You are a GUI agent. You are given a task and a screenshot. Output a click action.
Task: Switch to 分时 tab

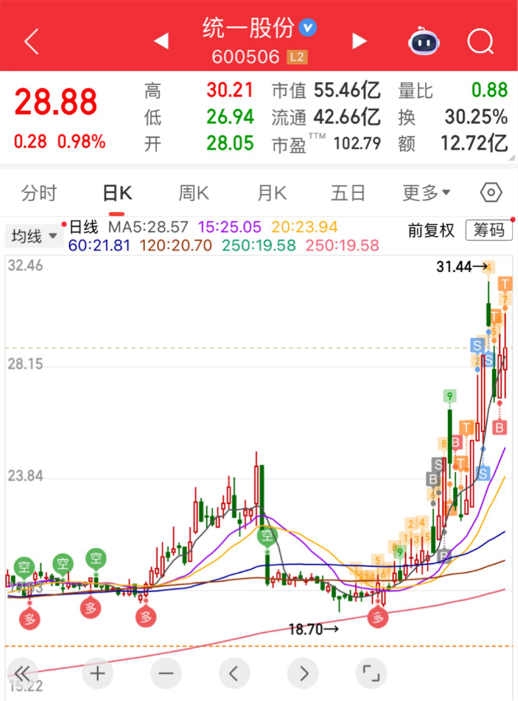[39, 193]
